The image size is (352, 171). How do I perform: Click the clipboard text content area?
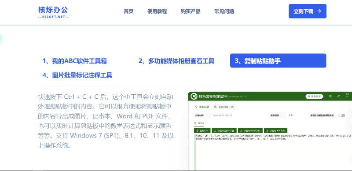point(273,152)
